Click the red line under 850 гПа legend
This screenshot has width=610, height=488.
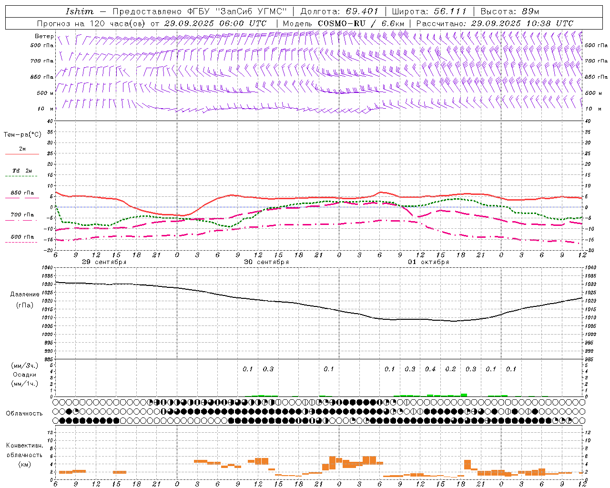pyautogui.click(x=22, y=198)
